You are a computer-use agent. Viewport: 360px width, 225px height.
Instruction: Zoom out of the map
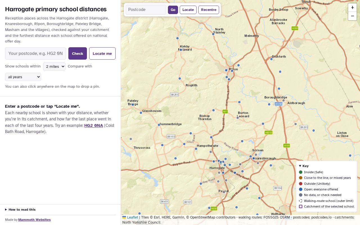pos(352,16)
